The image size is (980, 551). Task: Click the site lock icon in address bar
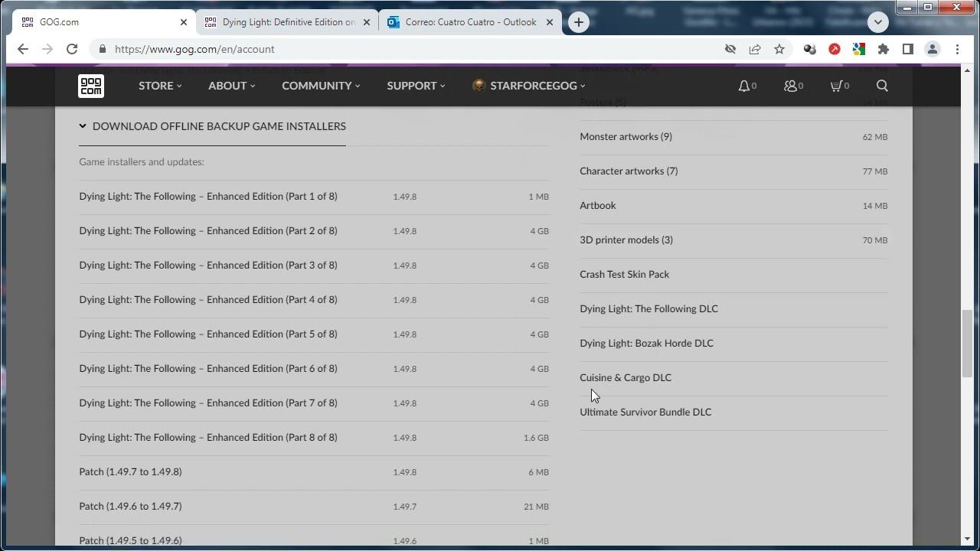pos(102,49)
